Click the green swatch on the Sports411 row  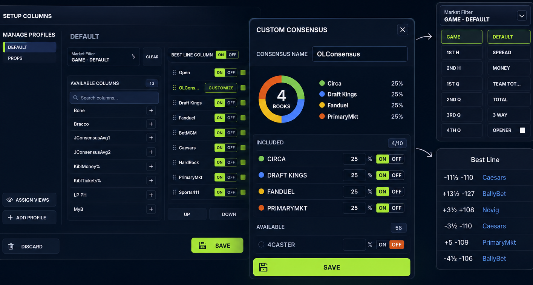pyautogui.click(x=243, y=192)
